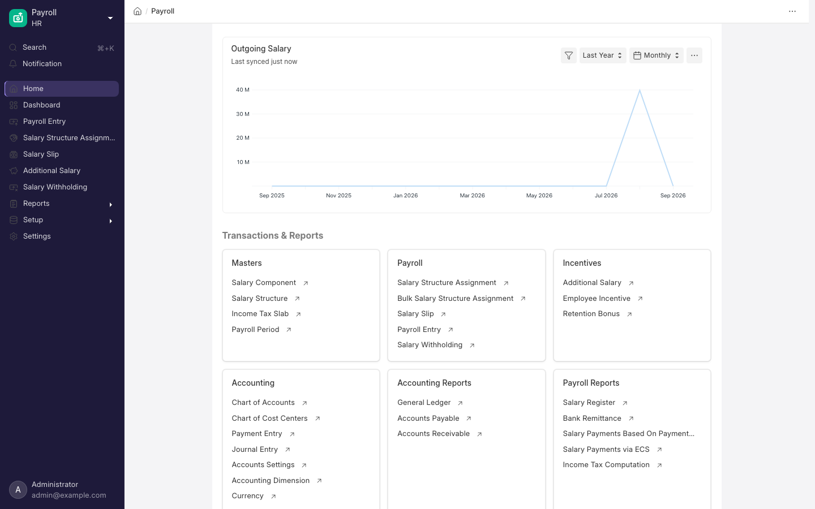Open the Last Year period dropdown
The image size is (815, 509).
(603, 55)
